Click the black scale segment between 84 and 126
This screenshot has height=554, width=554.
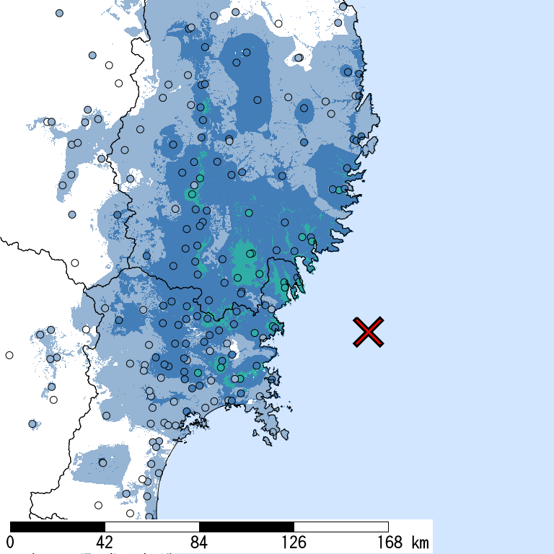pos(247,527)
